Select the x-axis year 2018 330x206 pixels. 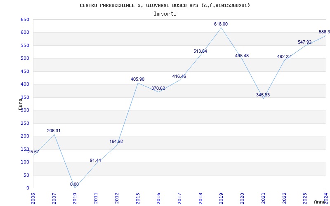[x=200, y=199]
